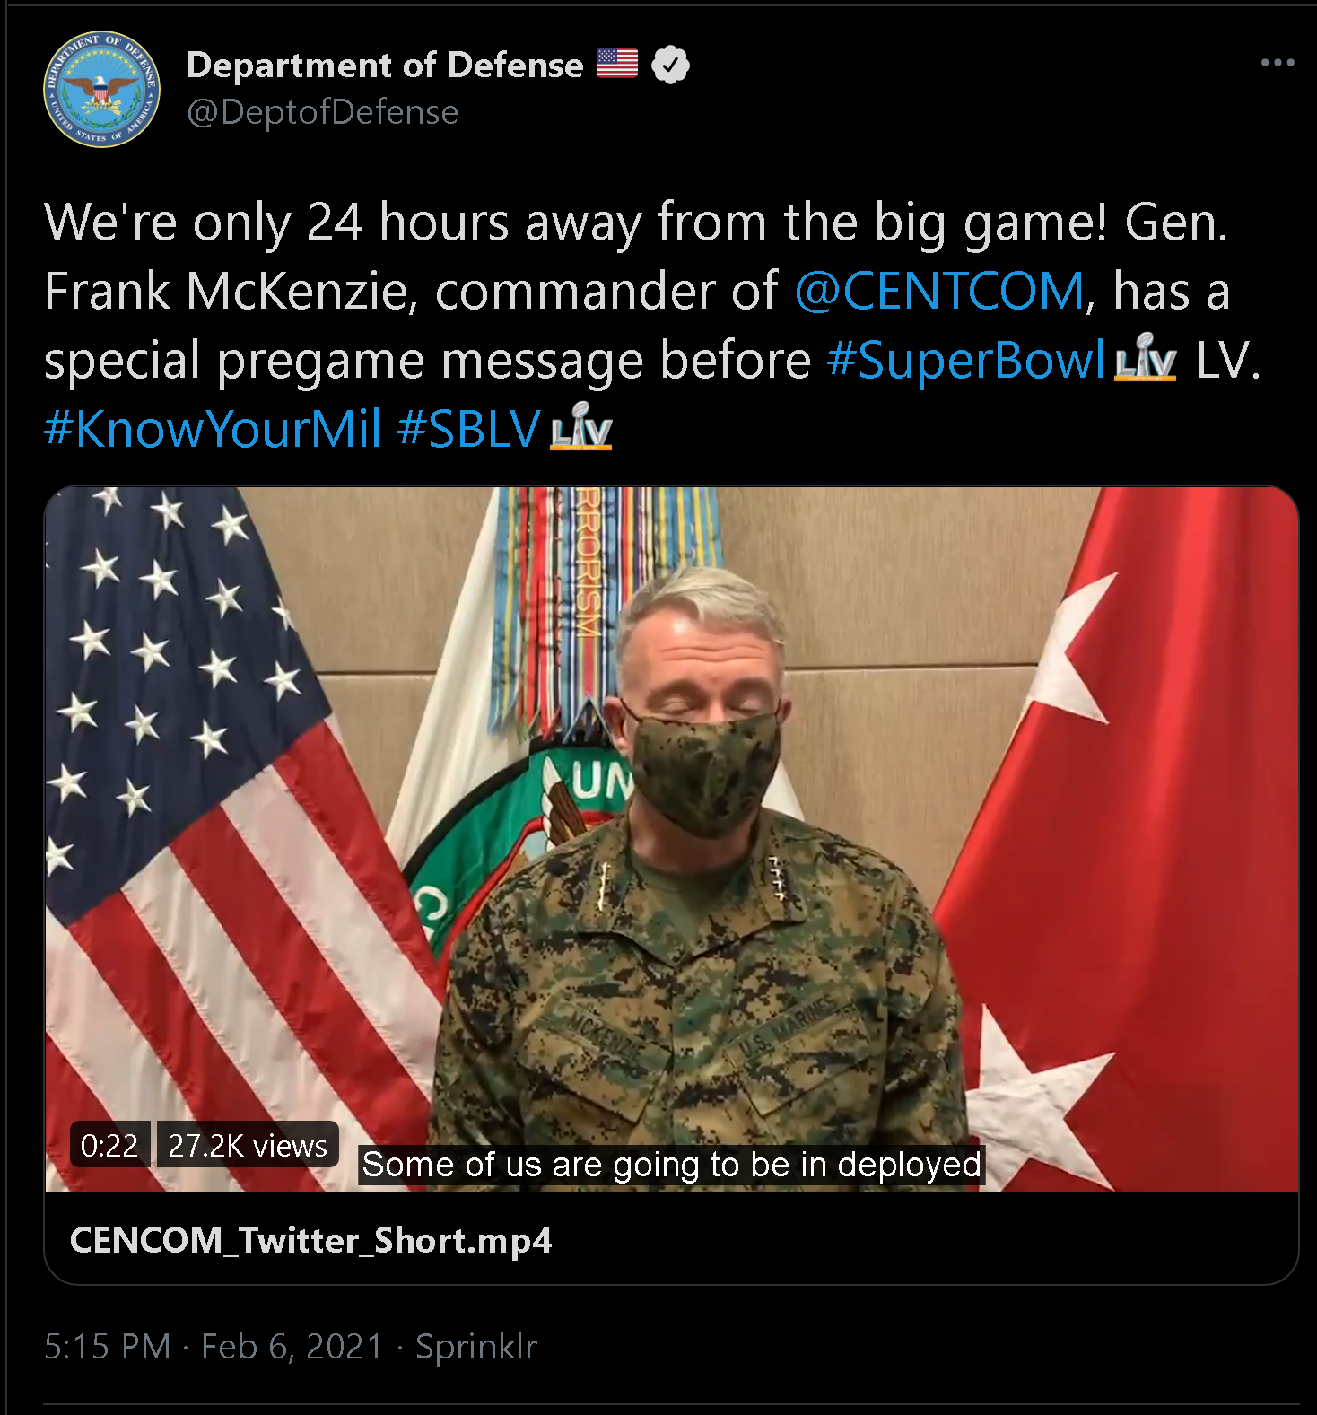Click the video subtitle caption text

click(671, 1165)
